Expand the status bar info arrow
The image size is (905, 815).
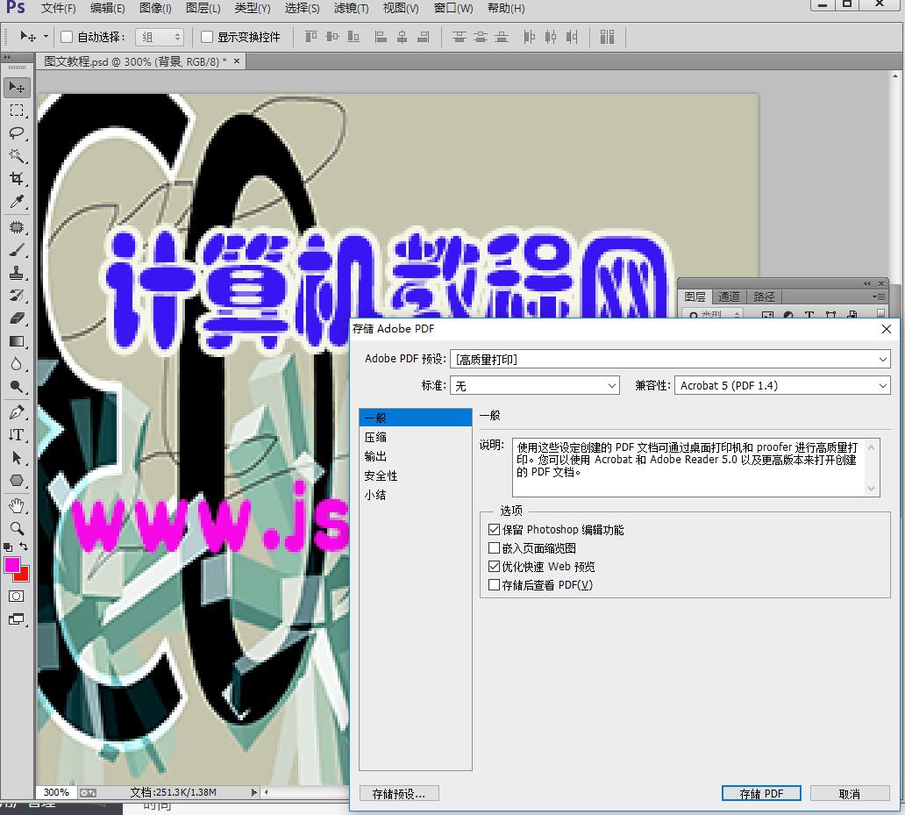(253, 792)
